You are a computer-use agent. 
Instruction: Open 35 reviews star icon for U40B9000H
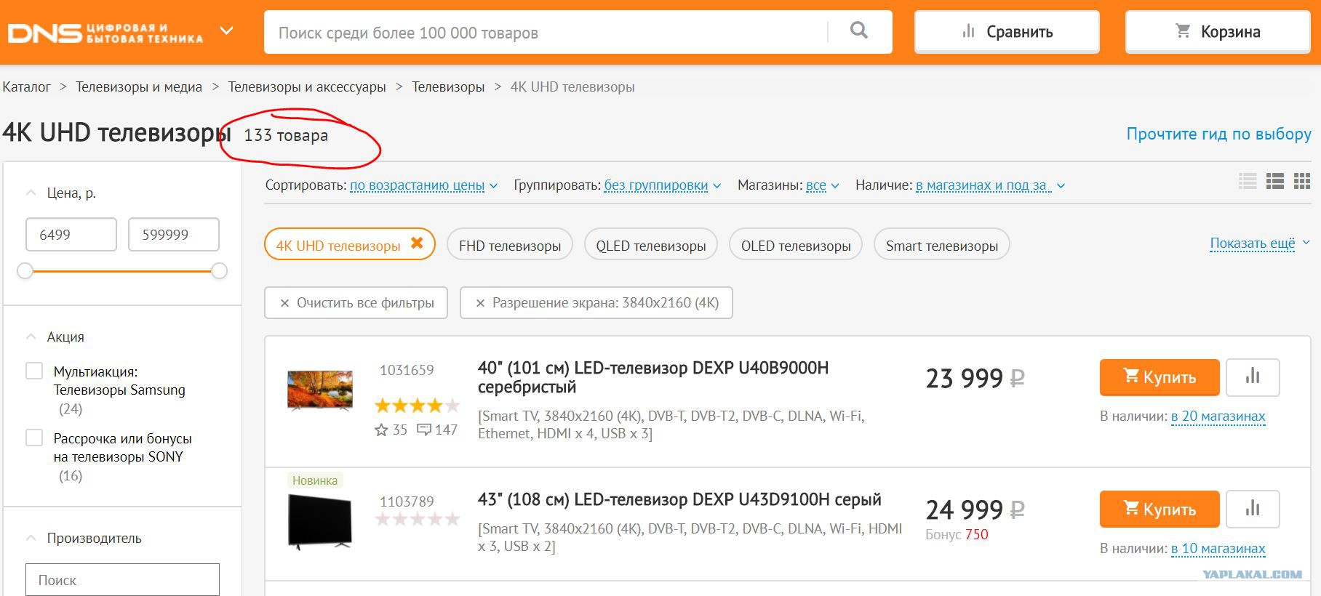click(381, 430)
